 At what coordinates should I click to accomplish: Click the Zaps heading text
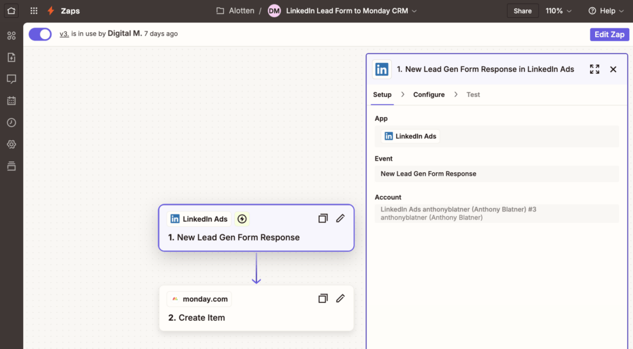(x=70, y=11)
